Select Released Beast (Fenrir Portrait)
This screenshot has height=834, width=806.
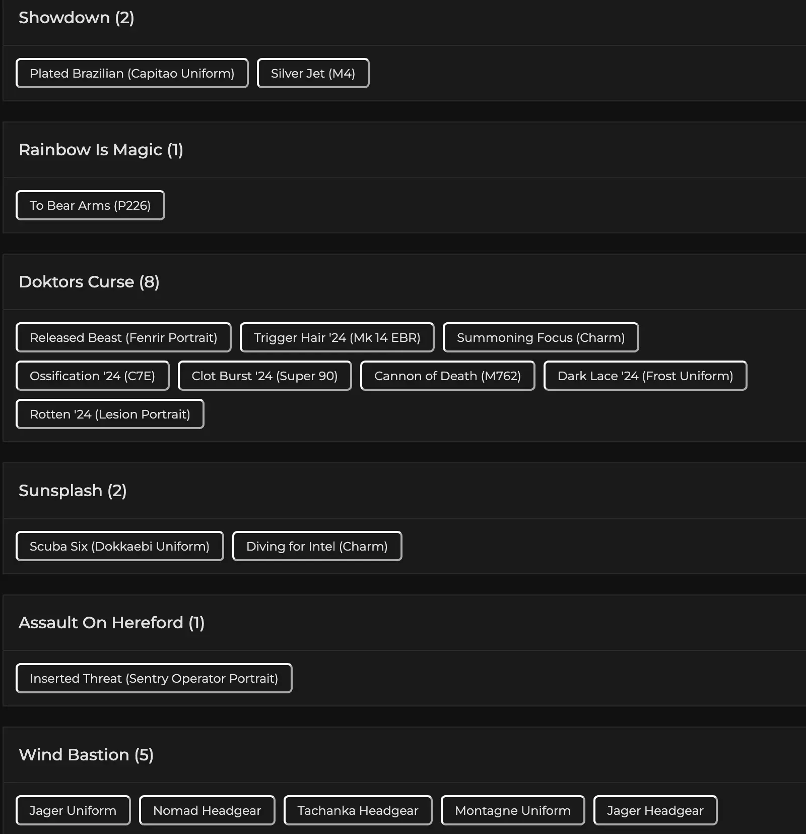click(123, 338)
